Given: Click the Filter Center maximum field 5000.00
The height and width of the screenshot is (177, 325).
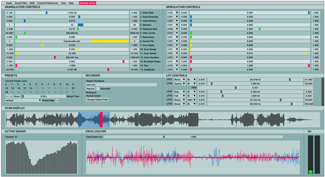Looking at the screenshot, I should point(134,33).
